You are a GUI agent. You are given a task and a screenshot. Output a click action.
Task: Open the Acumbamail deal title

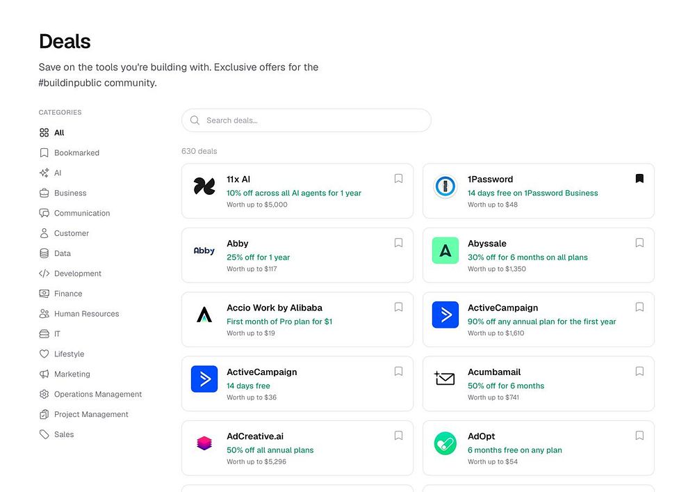click(494, 372)
